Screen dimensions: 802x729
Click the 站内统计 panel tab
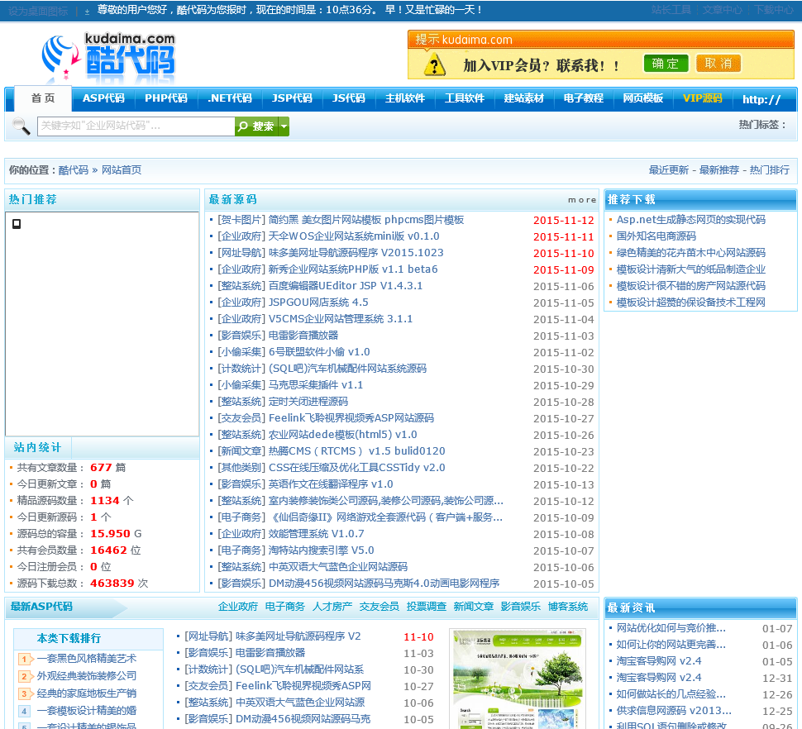click(x=38, y=448)
